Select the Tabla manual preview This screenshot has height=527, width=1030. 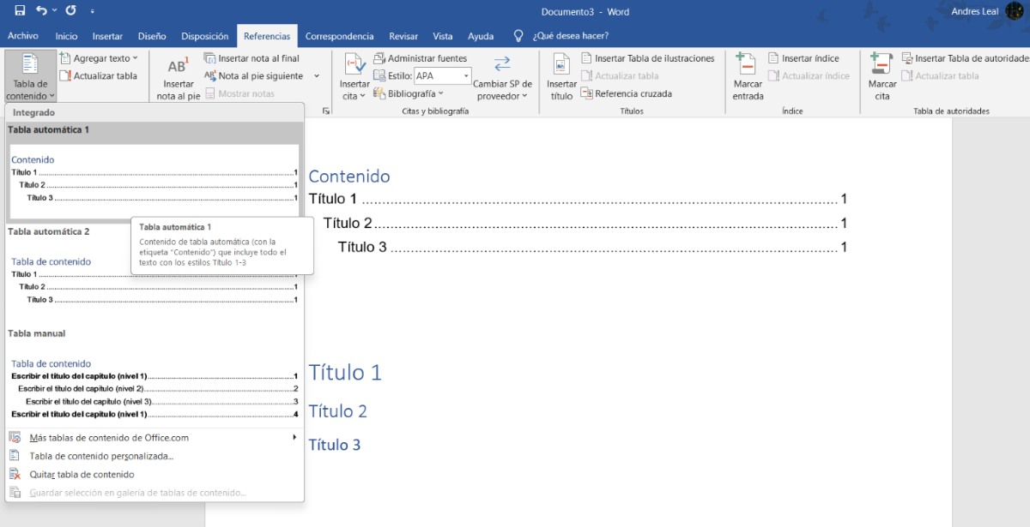coord(154,375)
